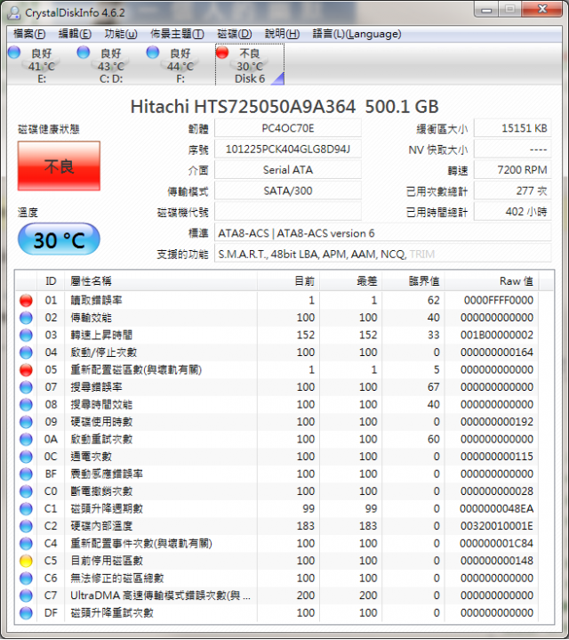This screenshot has height=640, width=569.
Task: Open the 磁碟(D) menu
Action: [x=235, y=34]
